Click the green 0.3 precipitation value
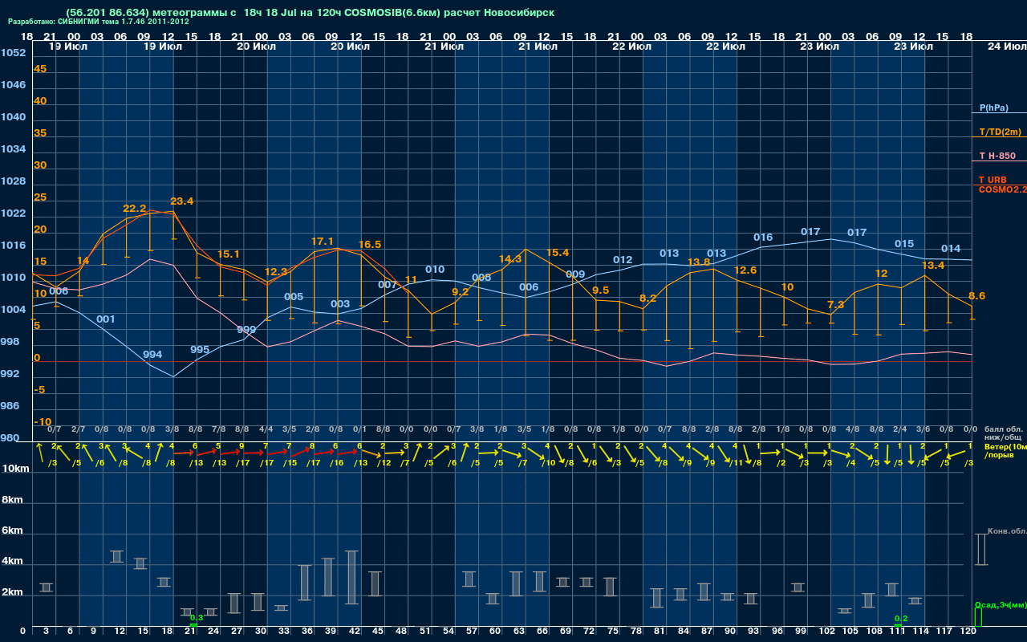Image resolution: width=1027 pixels, height=642 pixels. click(196, 618)
